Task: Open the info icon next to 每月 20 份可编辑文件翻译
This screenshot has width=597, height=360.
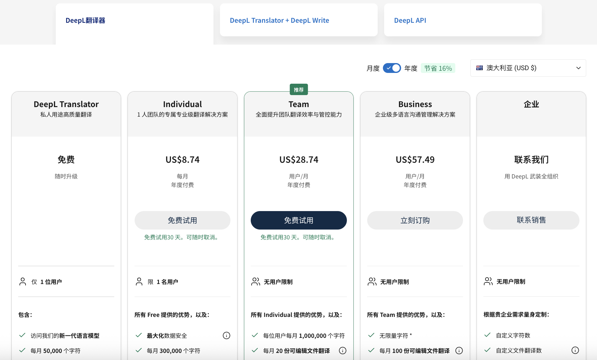Action: coord(343,350)
